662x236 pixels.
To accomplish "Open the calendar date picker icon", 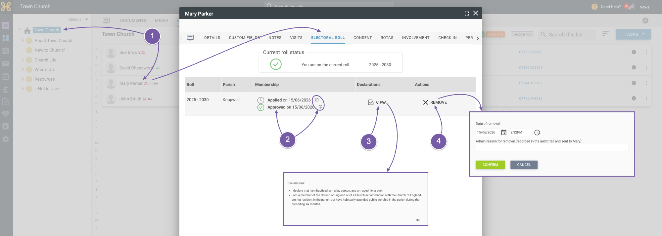I will coord(503,133).
